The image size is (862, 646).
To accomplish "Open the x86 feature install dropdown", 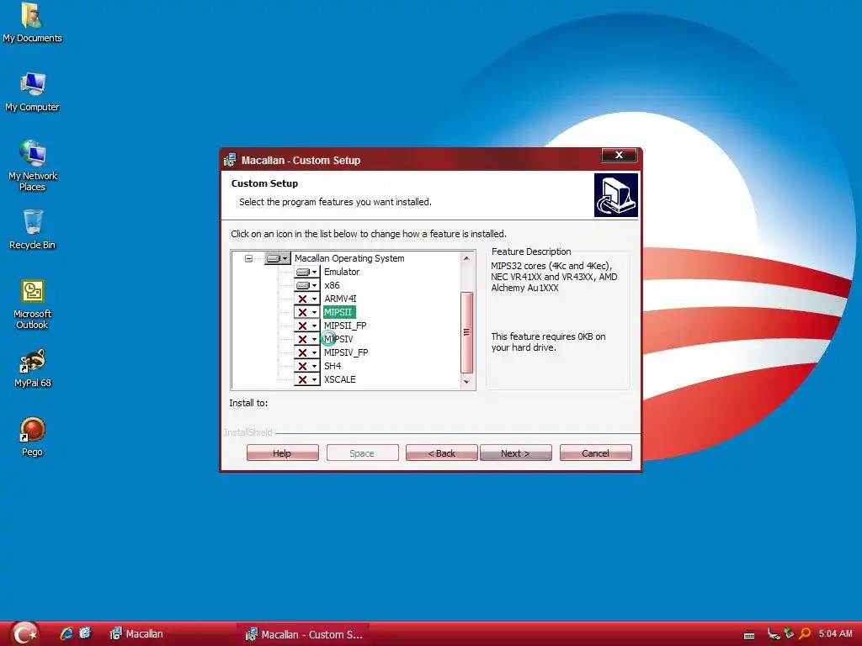I will coord(306,286).
